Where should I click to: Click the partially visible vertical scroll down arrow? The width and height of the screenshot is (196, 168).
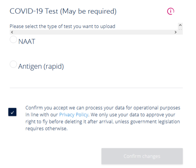click(180, 29)
